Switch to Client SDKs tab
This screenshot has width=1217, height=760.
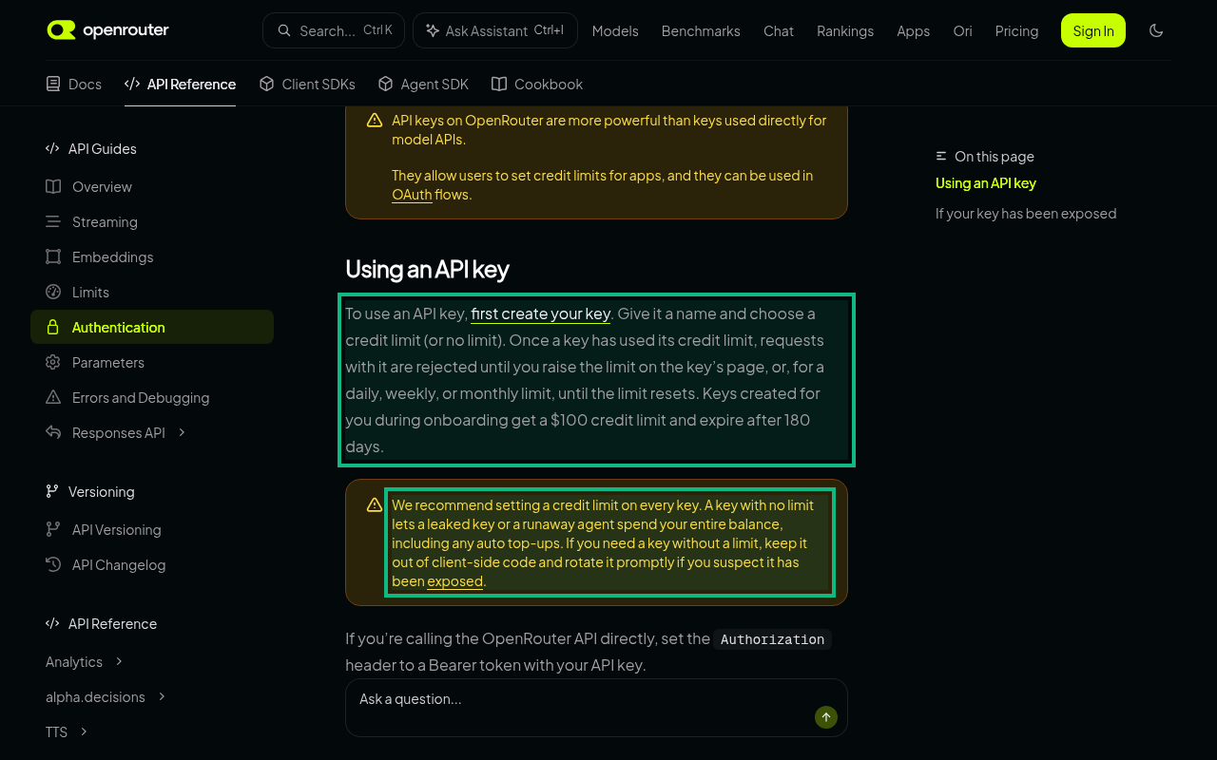[307, 84]
